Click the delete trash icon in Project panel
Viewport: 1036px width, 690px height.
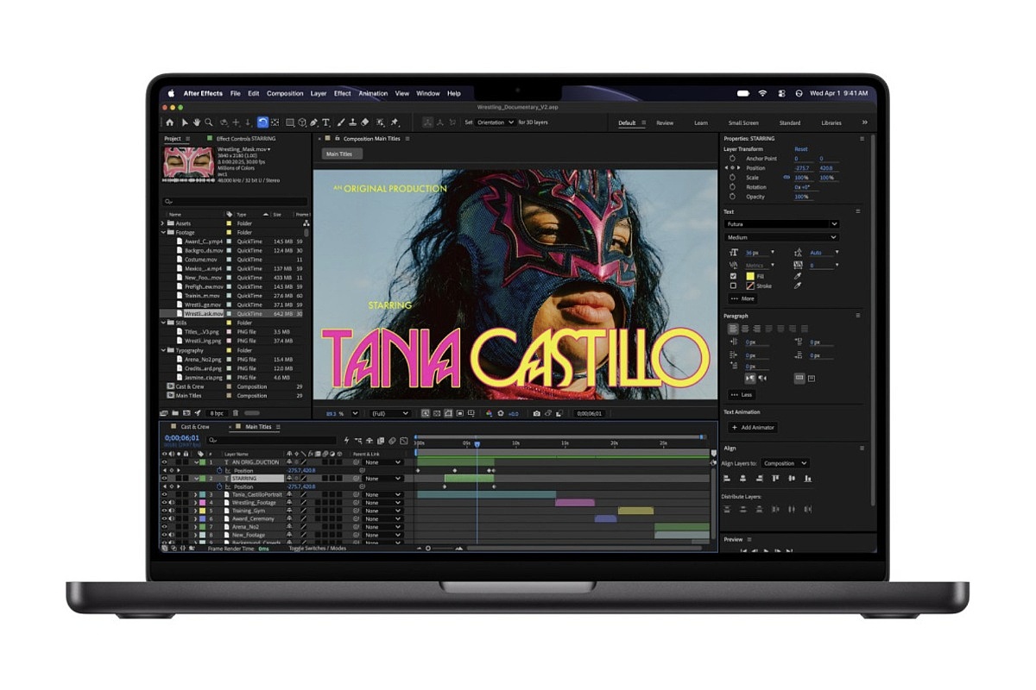[x=235, y=413]
